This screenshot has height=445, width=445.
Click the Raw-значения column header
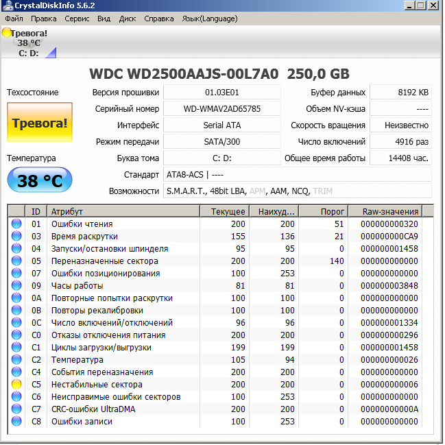[x=392, y=211]
